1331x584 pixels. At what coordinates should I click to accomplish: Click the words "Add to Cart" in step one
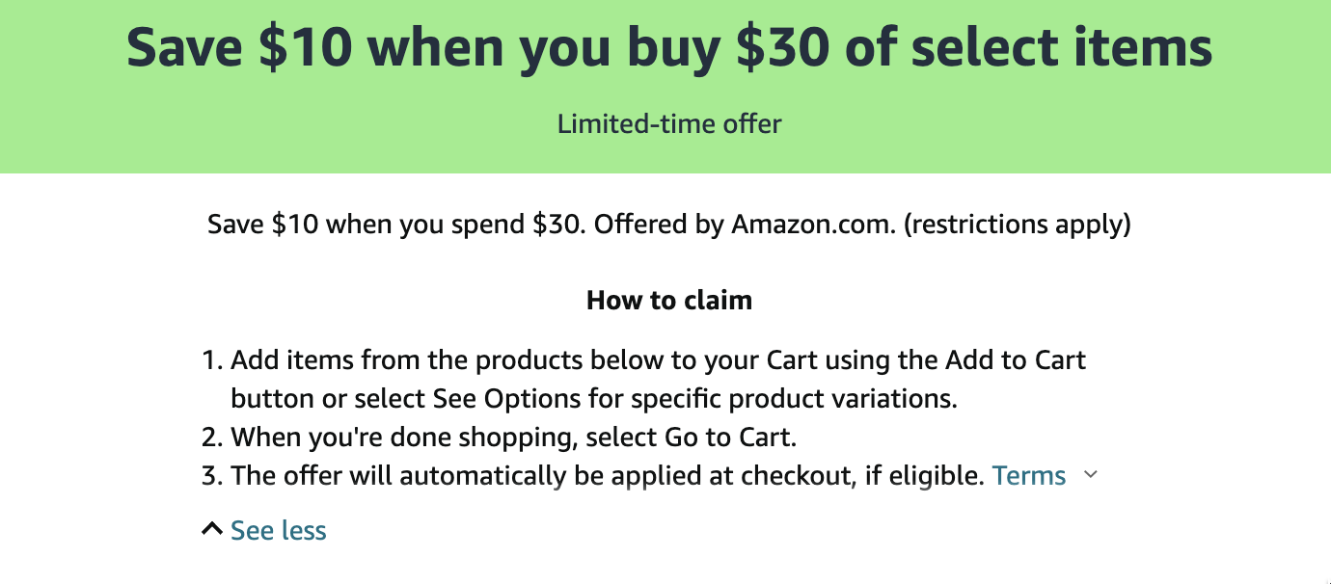tap(1016, 360)
